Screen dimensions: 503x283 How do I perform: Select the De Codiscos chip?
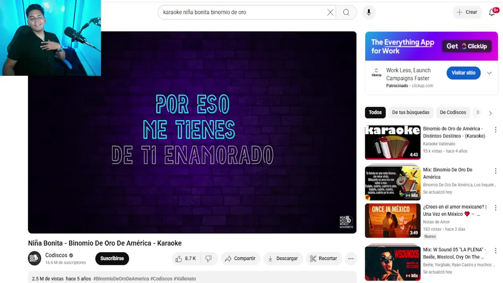453,112
